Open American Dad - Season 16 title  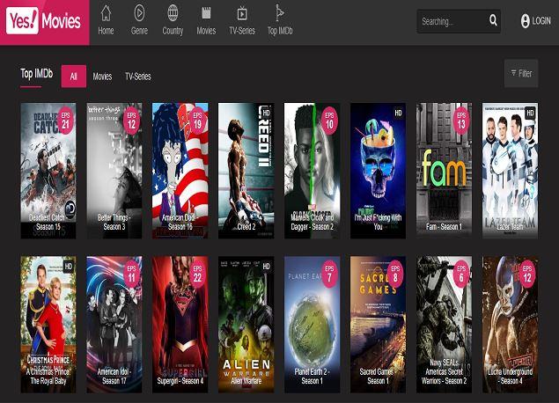[180, 222]
